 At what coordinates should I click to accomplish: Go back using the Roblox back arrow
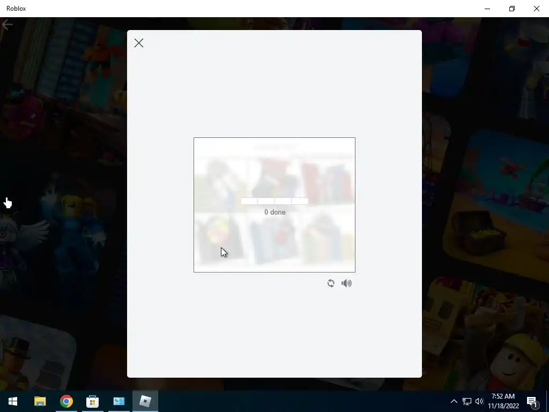[7, 25]
